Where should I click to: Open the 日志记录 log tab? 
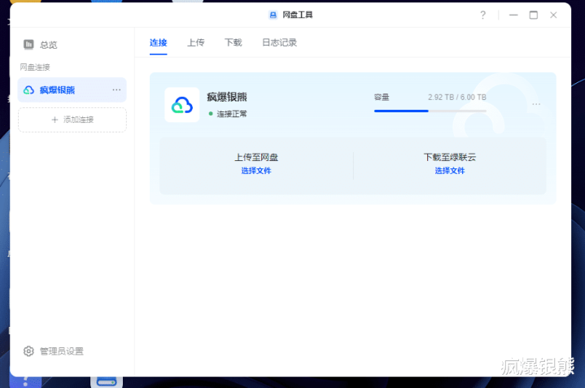[279, 42]
